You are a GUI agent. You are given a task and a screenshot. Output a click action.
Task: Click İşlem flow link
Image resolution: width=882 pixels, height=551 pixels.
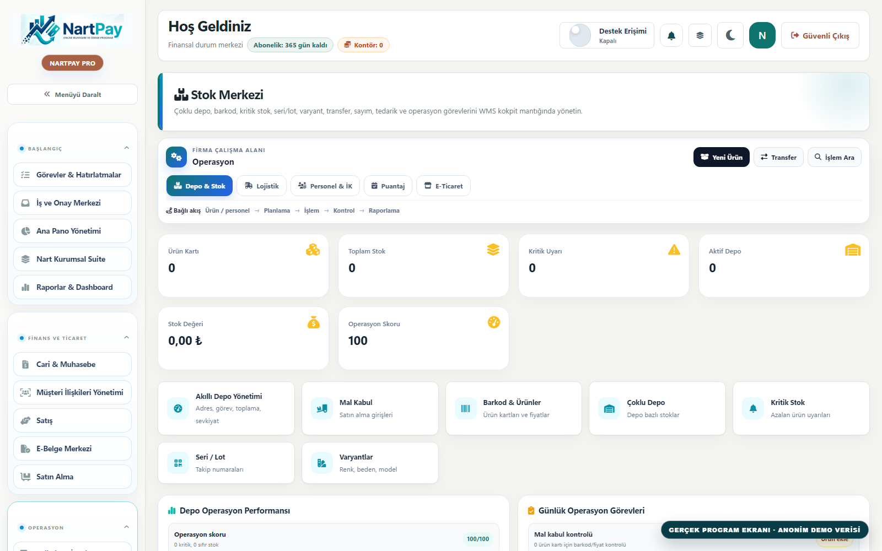pos(311,210)
